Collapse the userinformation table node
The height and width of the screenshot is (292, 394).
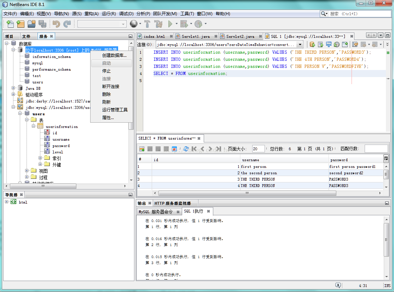coord(33,126)
